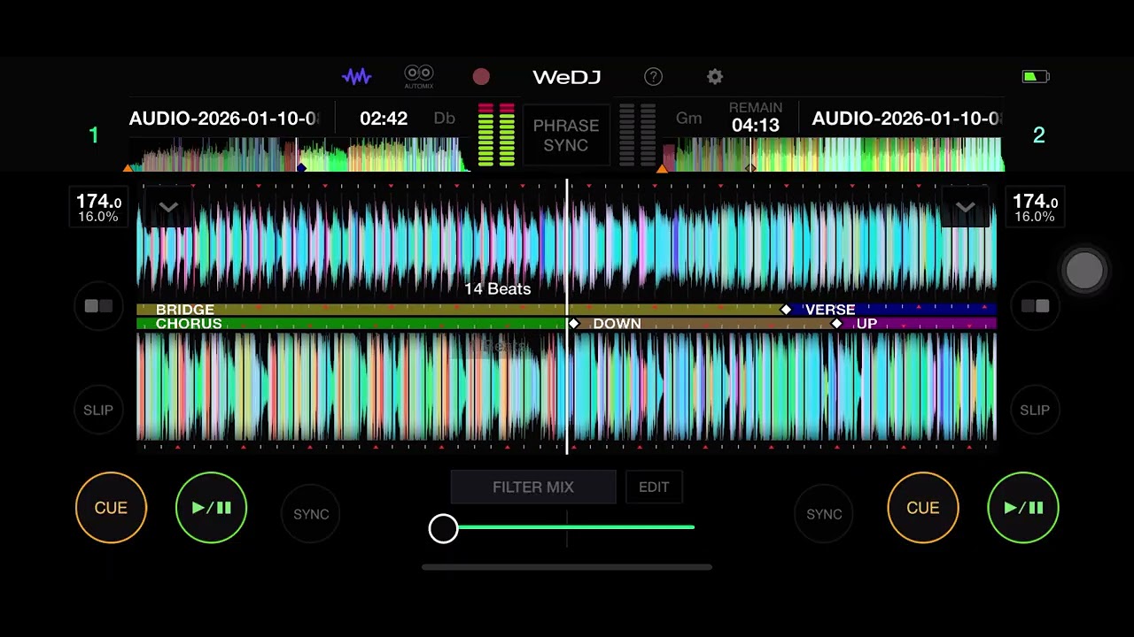Enable SYNC on deck 2
The image size is (1134, 637).
[x=824, y=514]
